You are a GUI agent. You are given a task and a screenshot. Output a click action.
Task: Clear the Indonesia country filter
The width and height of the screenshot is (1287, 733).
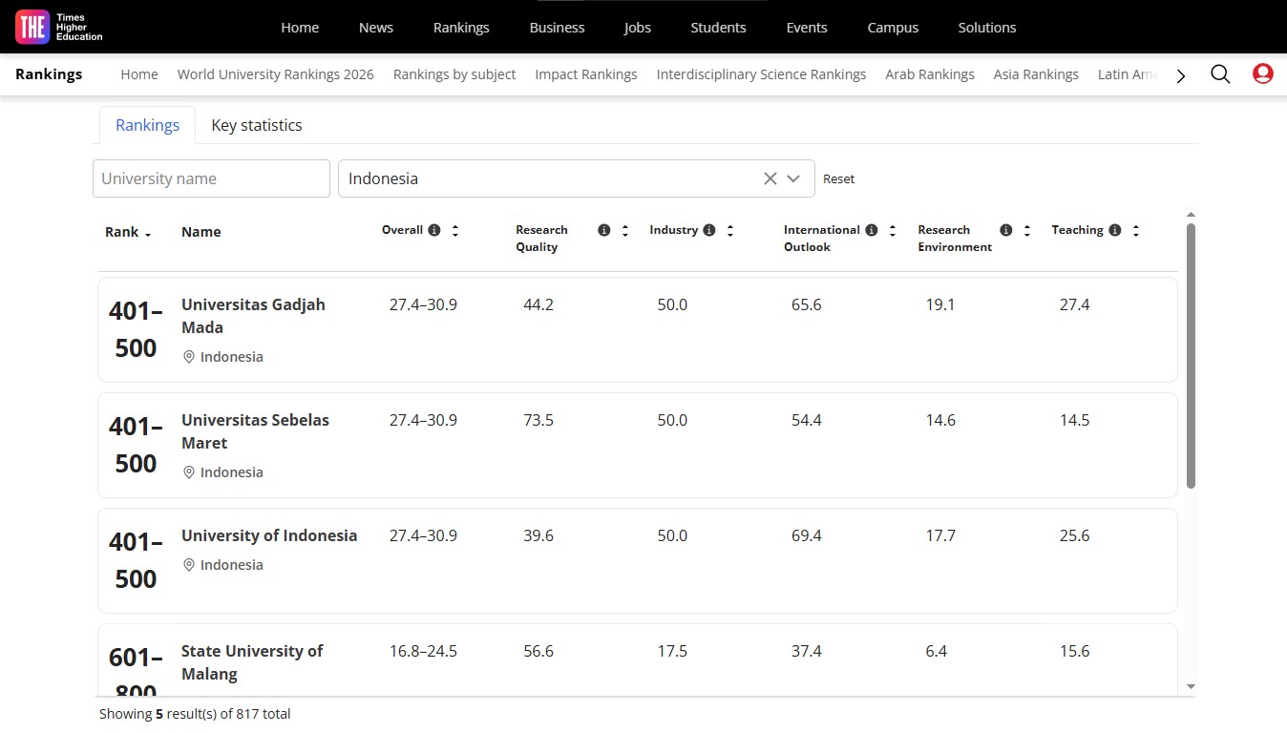coord(770,178)
